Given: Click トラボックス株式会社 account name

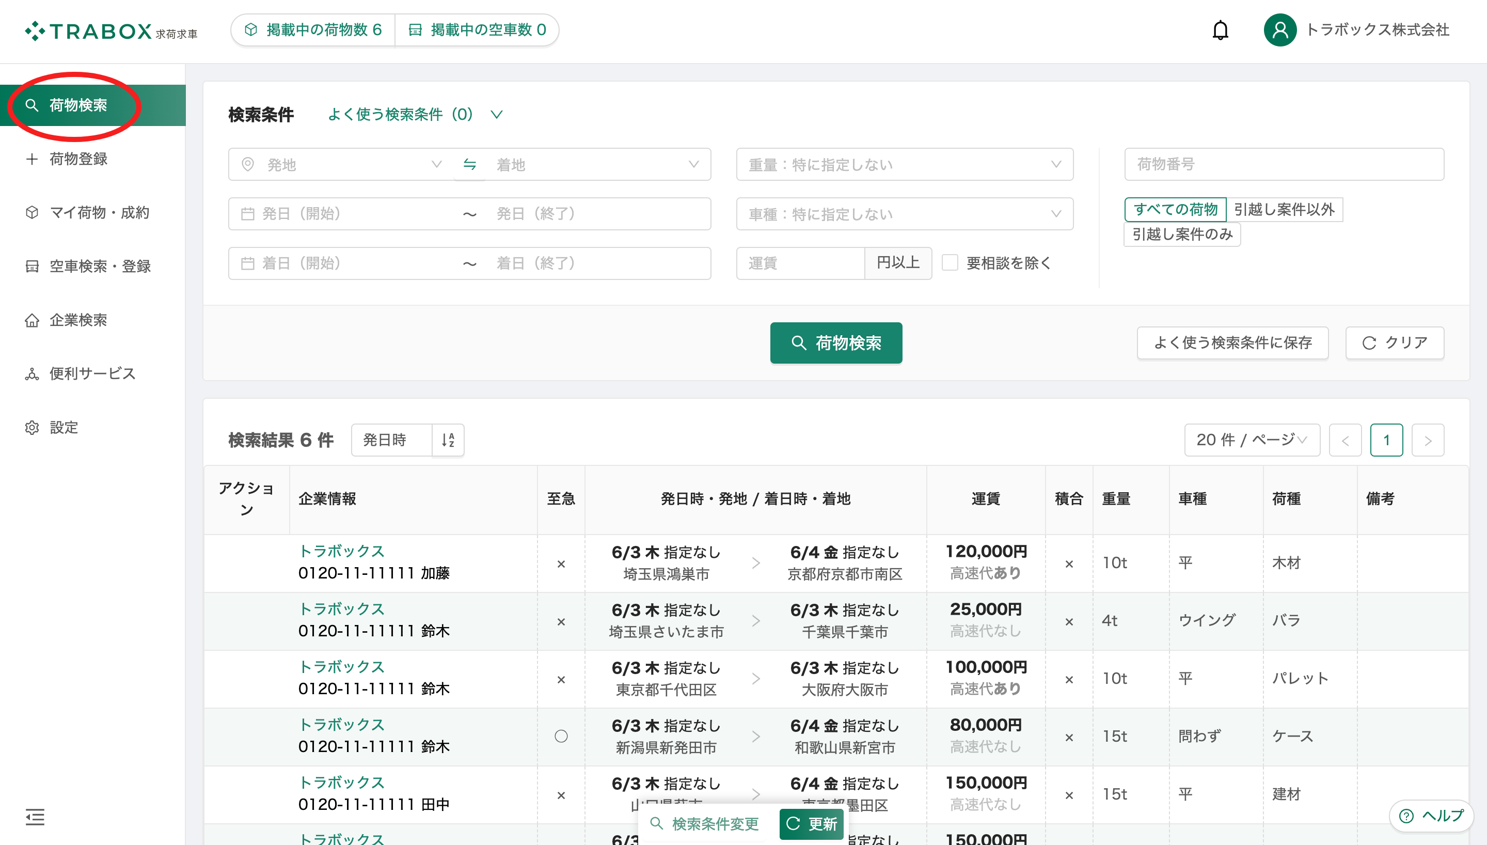Looking at the screenshot, I should 1378,29.
